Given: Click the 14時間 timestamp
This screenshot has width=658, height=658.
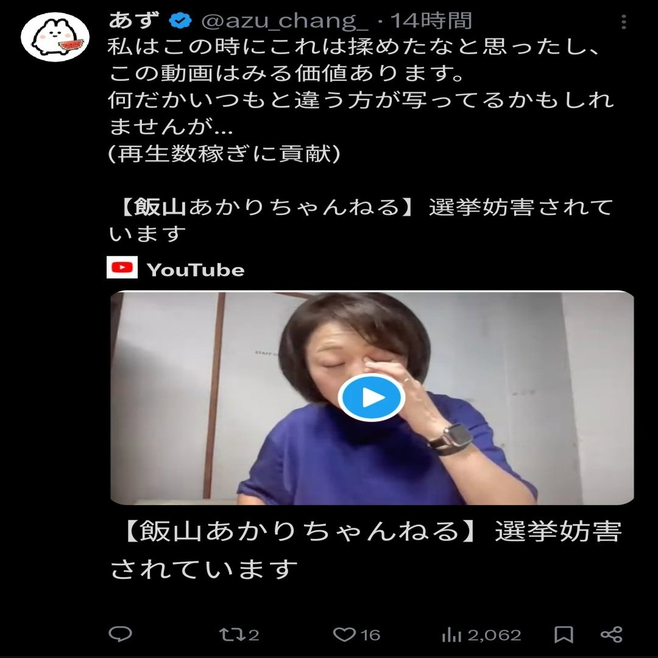Looking at the screenshot, I should [x=431, y=21].
